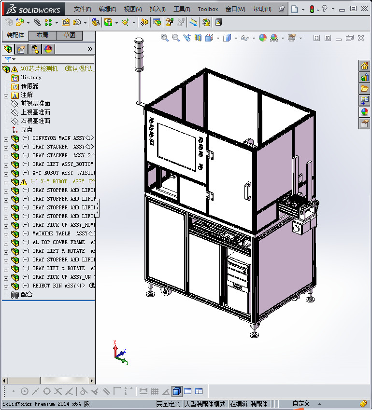Viewport: 372px width, 410px height.
Task: Click the New Motion Study gears icon
Action: [144, 23]
